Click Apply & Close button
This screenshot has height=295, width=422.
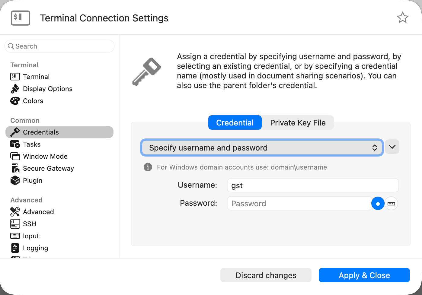(x=364, y=275)
